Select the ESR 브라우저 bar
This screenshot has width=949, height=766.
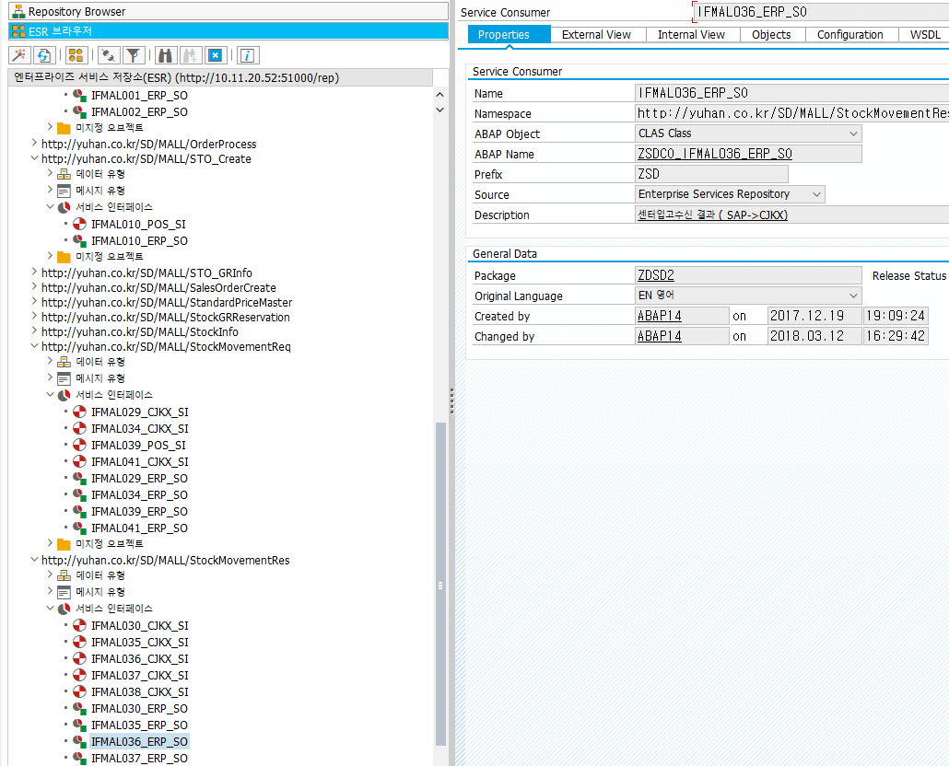pos(228,31)
